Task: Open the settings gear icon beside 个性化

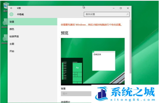Action: pos(11,14)
